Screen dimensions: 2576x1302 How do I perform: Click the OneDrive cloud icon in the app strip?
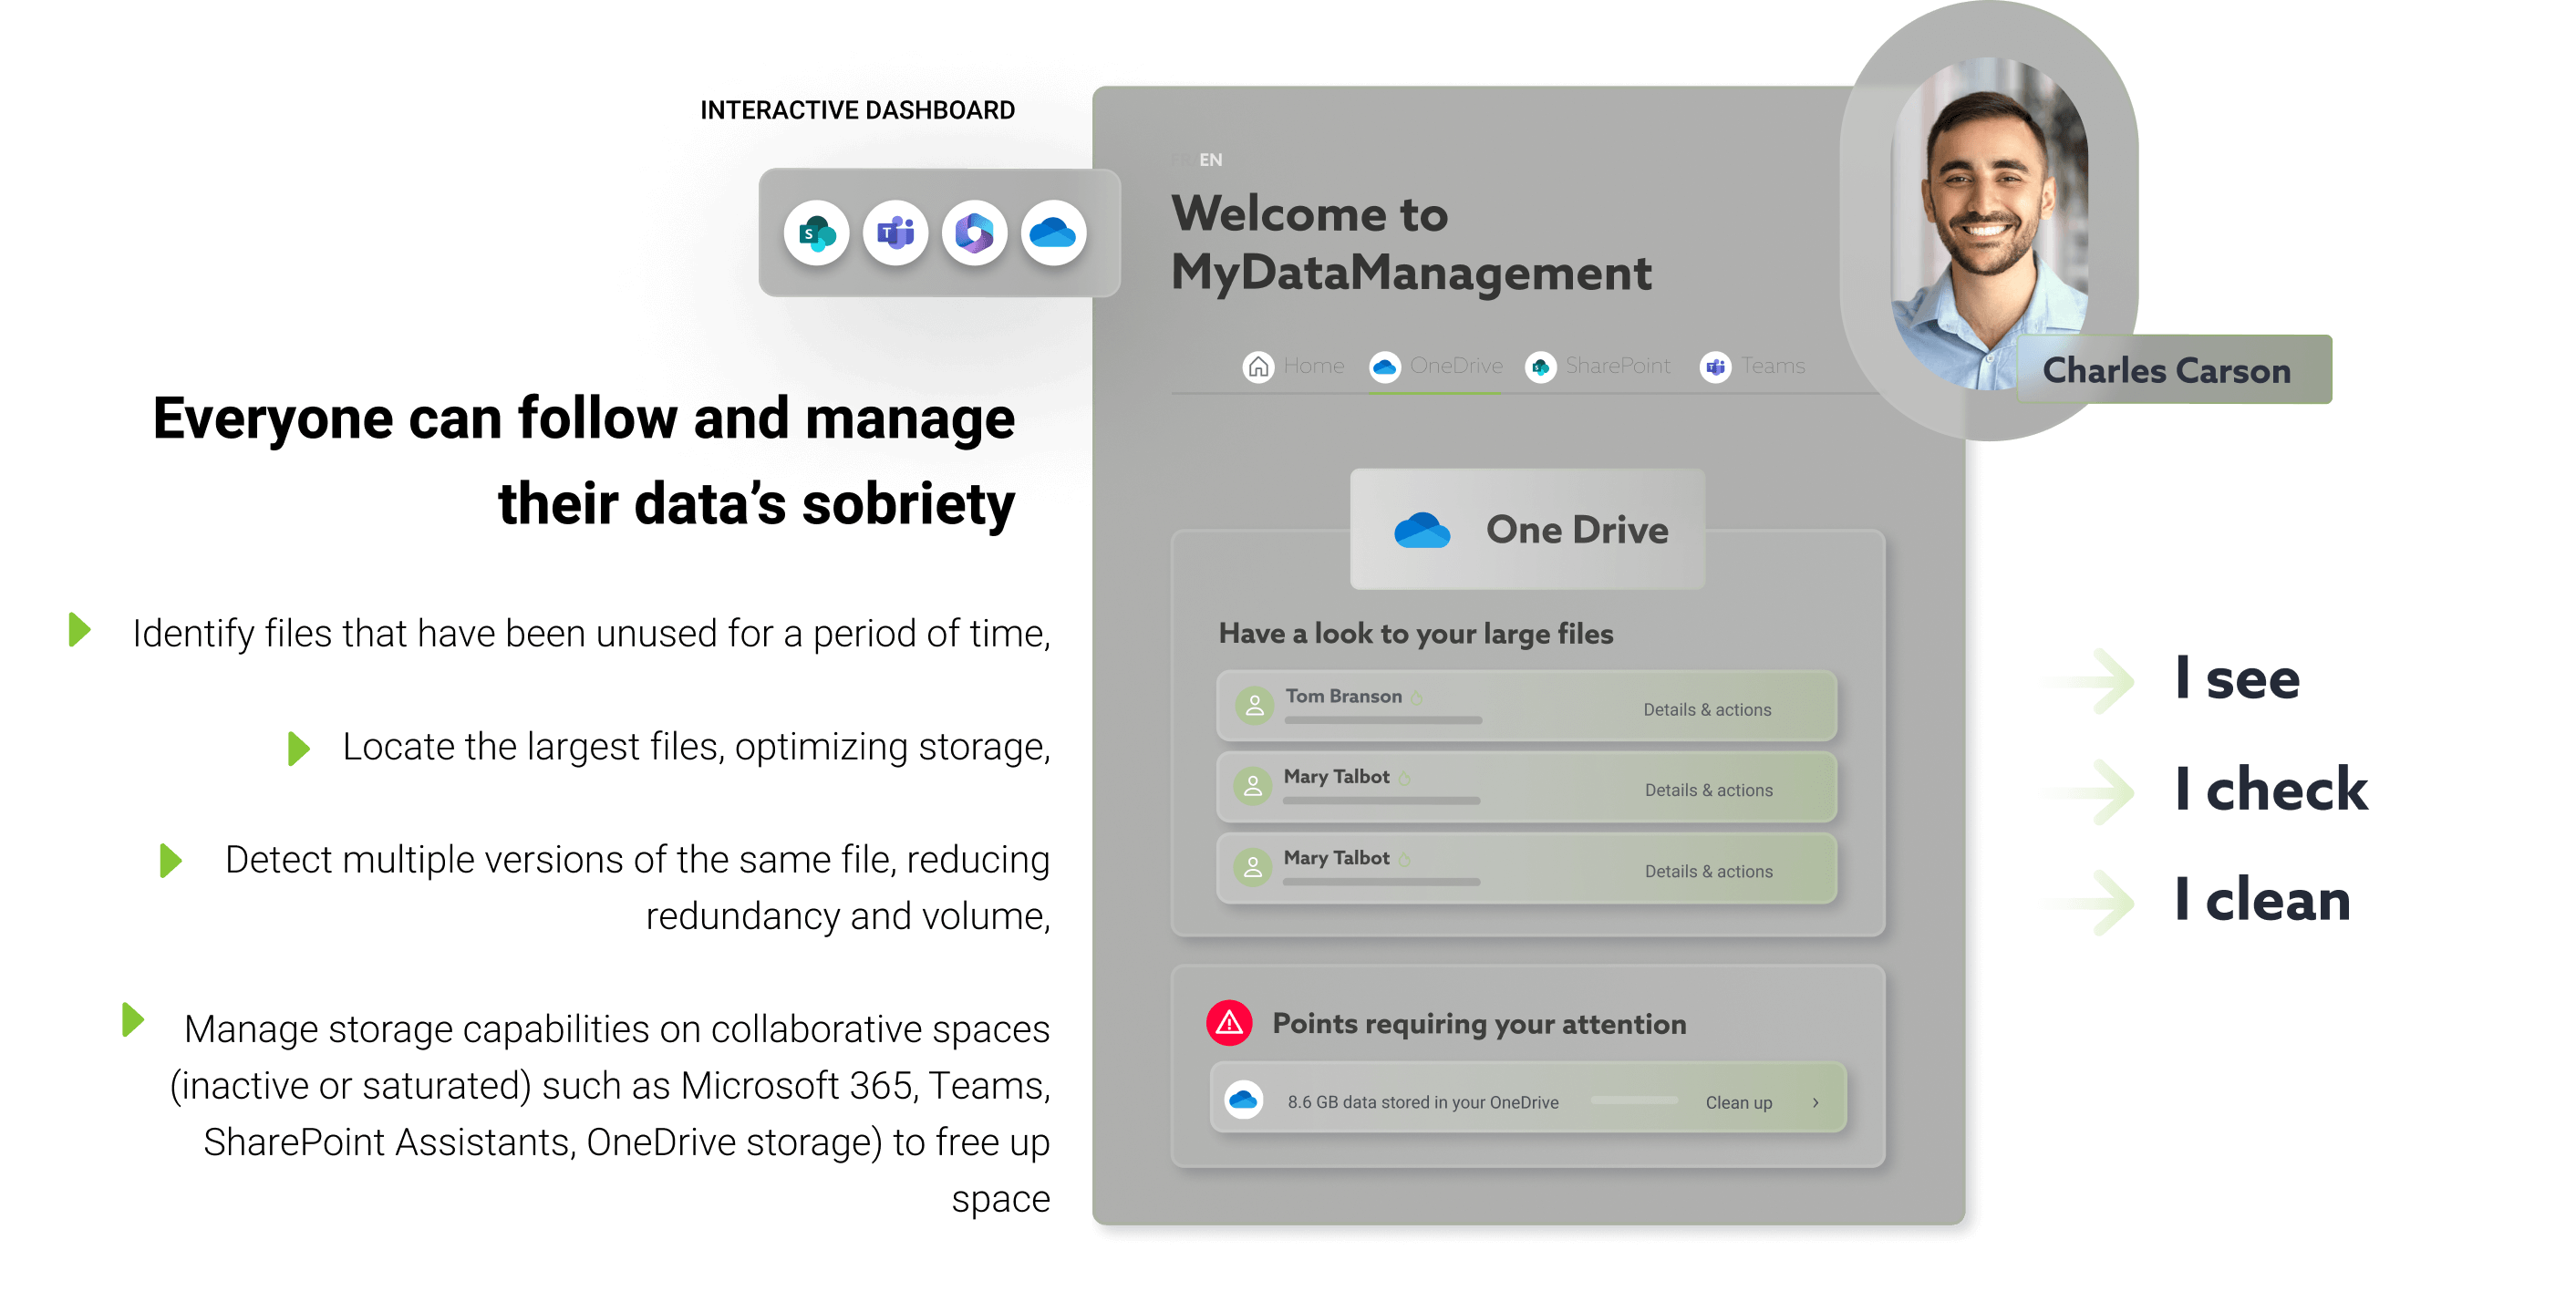tap(1054, 232)
